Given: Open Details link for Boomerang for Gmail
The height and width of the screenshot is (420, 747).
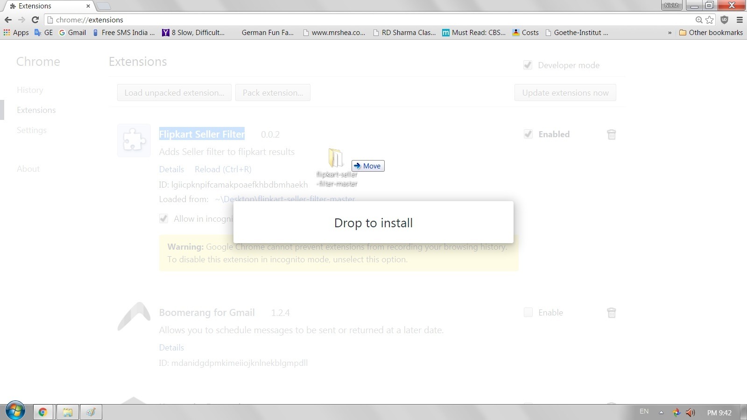Looking at the screenshot, I should 171,348.
